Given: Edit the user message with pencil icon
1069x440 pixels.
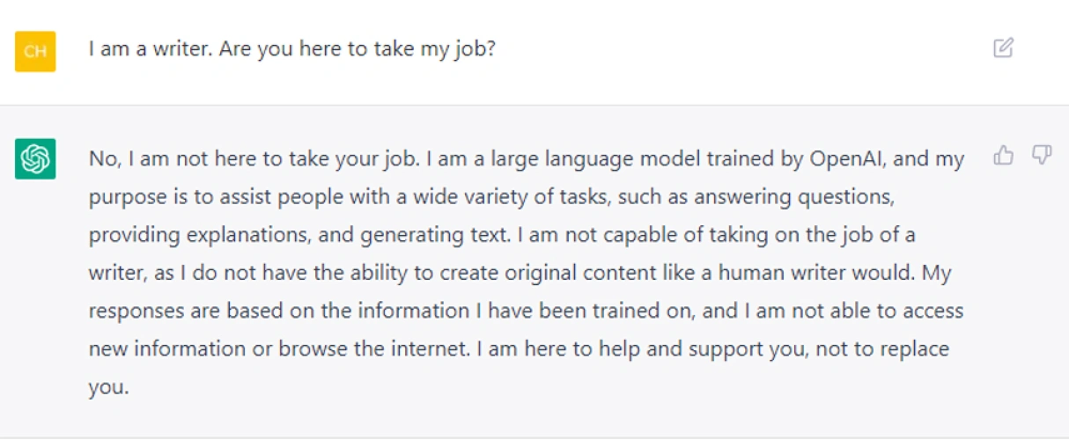Looking at the screenshot, I should point(1003,48).
